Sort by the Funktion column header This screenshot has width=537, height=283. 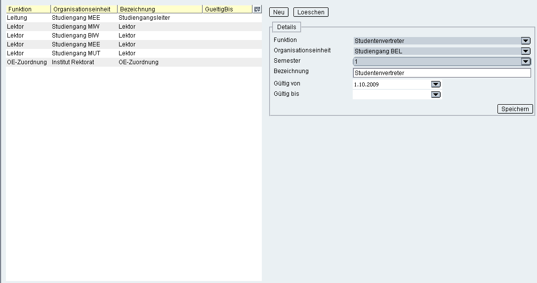[28, 9]
